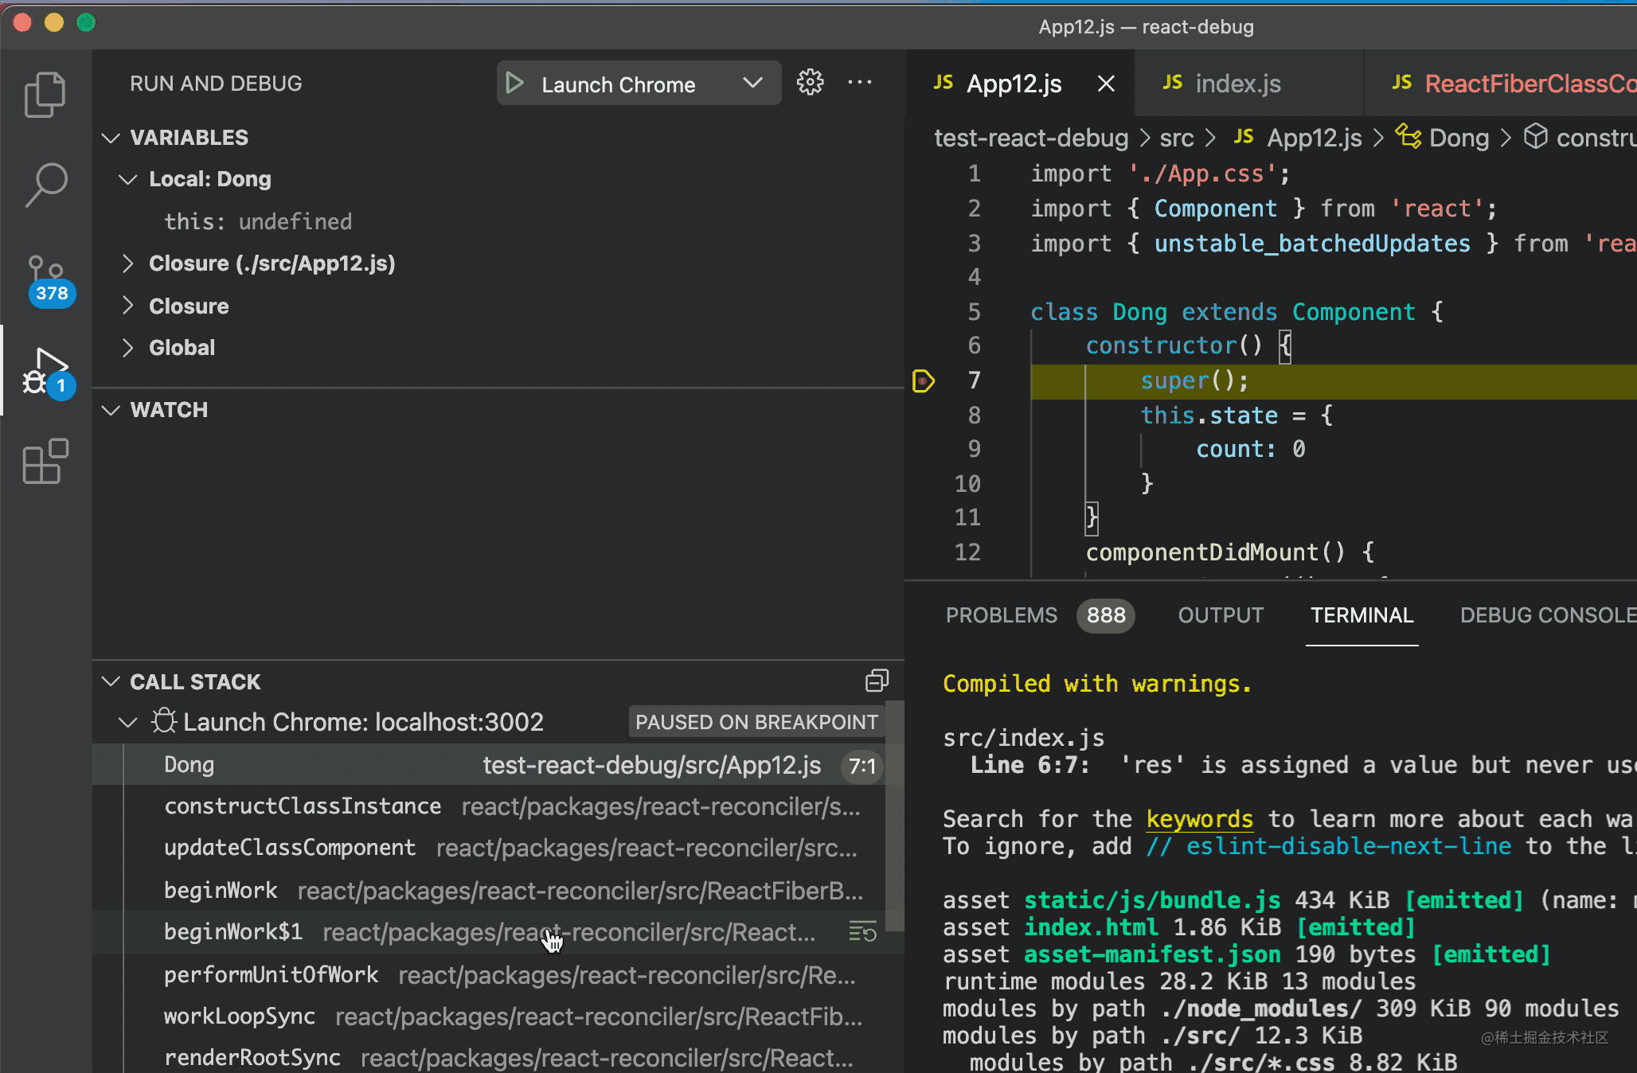Collapse all call stack entries icon
The image size is (1637, 1073).
877,681
